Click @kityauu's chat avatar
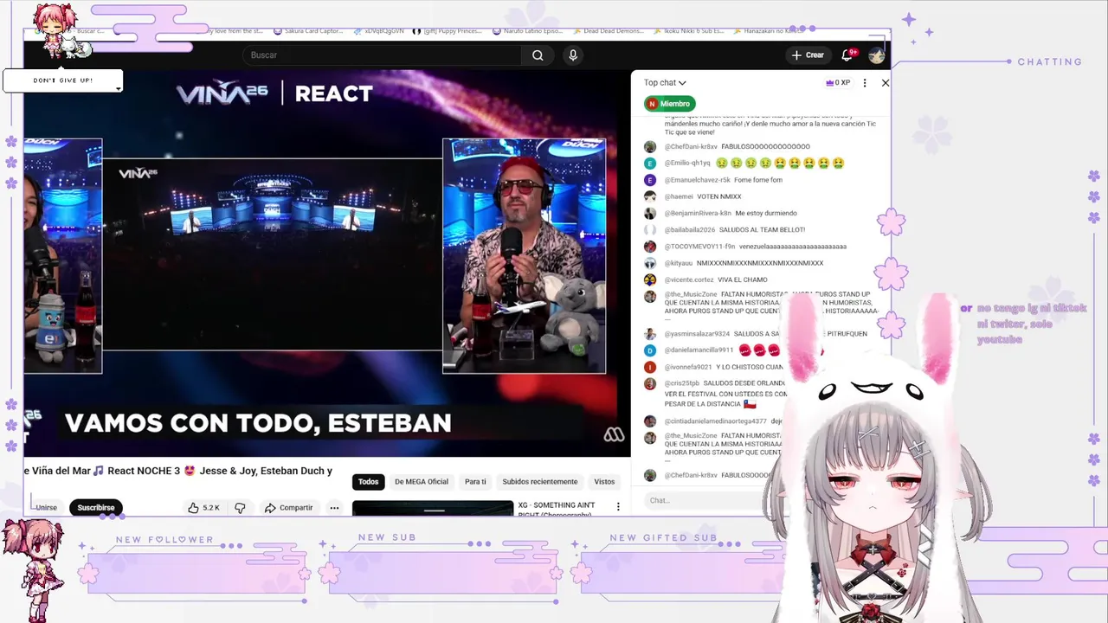This screenshot has width=1108, height=623. (650, 263)
